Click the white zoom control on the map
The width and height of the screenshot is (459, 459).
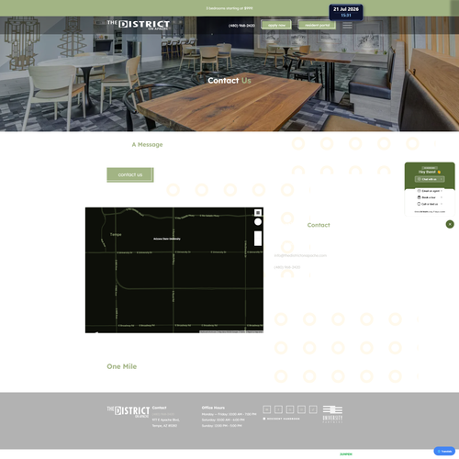pos(258,239)
